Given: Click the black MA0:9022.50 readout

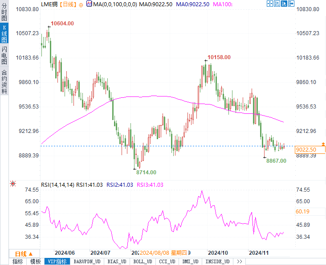Looking at the screenshot, I should [x=155, y=4].
